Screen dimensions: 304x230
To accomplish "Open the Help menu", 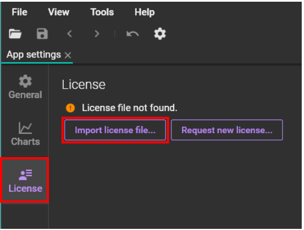I will tap(145, 12).
